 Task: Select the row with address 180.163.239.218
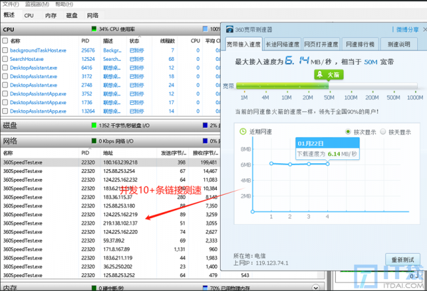click(x=110, y=162)
